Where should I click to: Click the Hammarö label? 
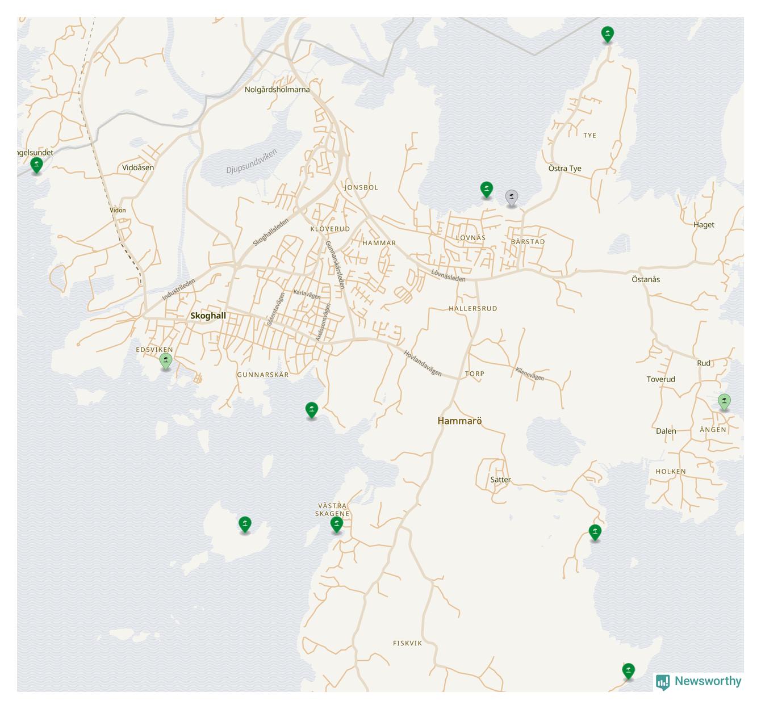pos(459,421)
